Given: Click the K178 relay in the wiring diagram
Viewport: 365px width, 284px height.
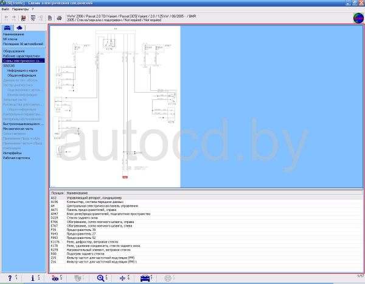Looking at the screenshot, I should tap(109, 44).
